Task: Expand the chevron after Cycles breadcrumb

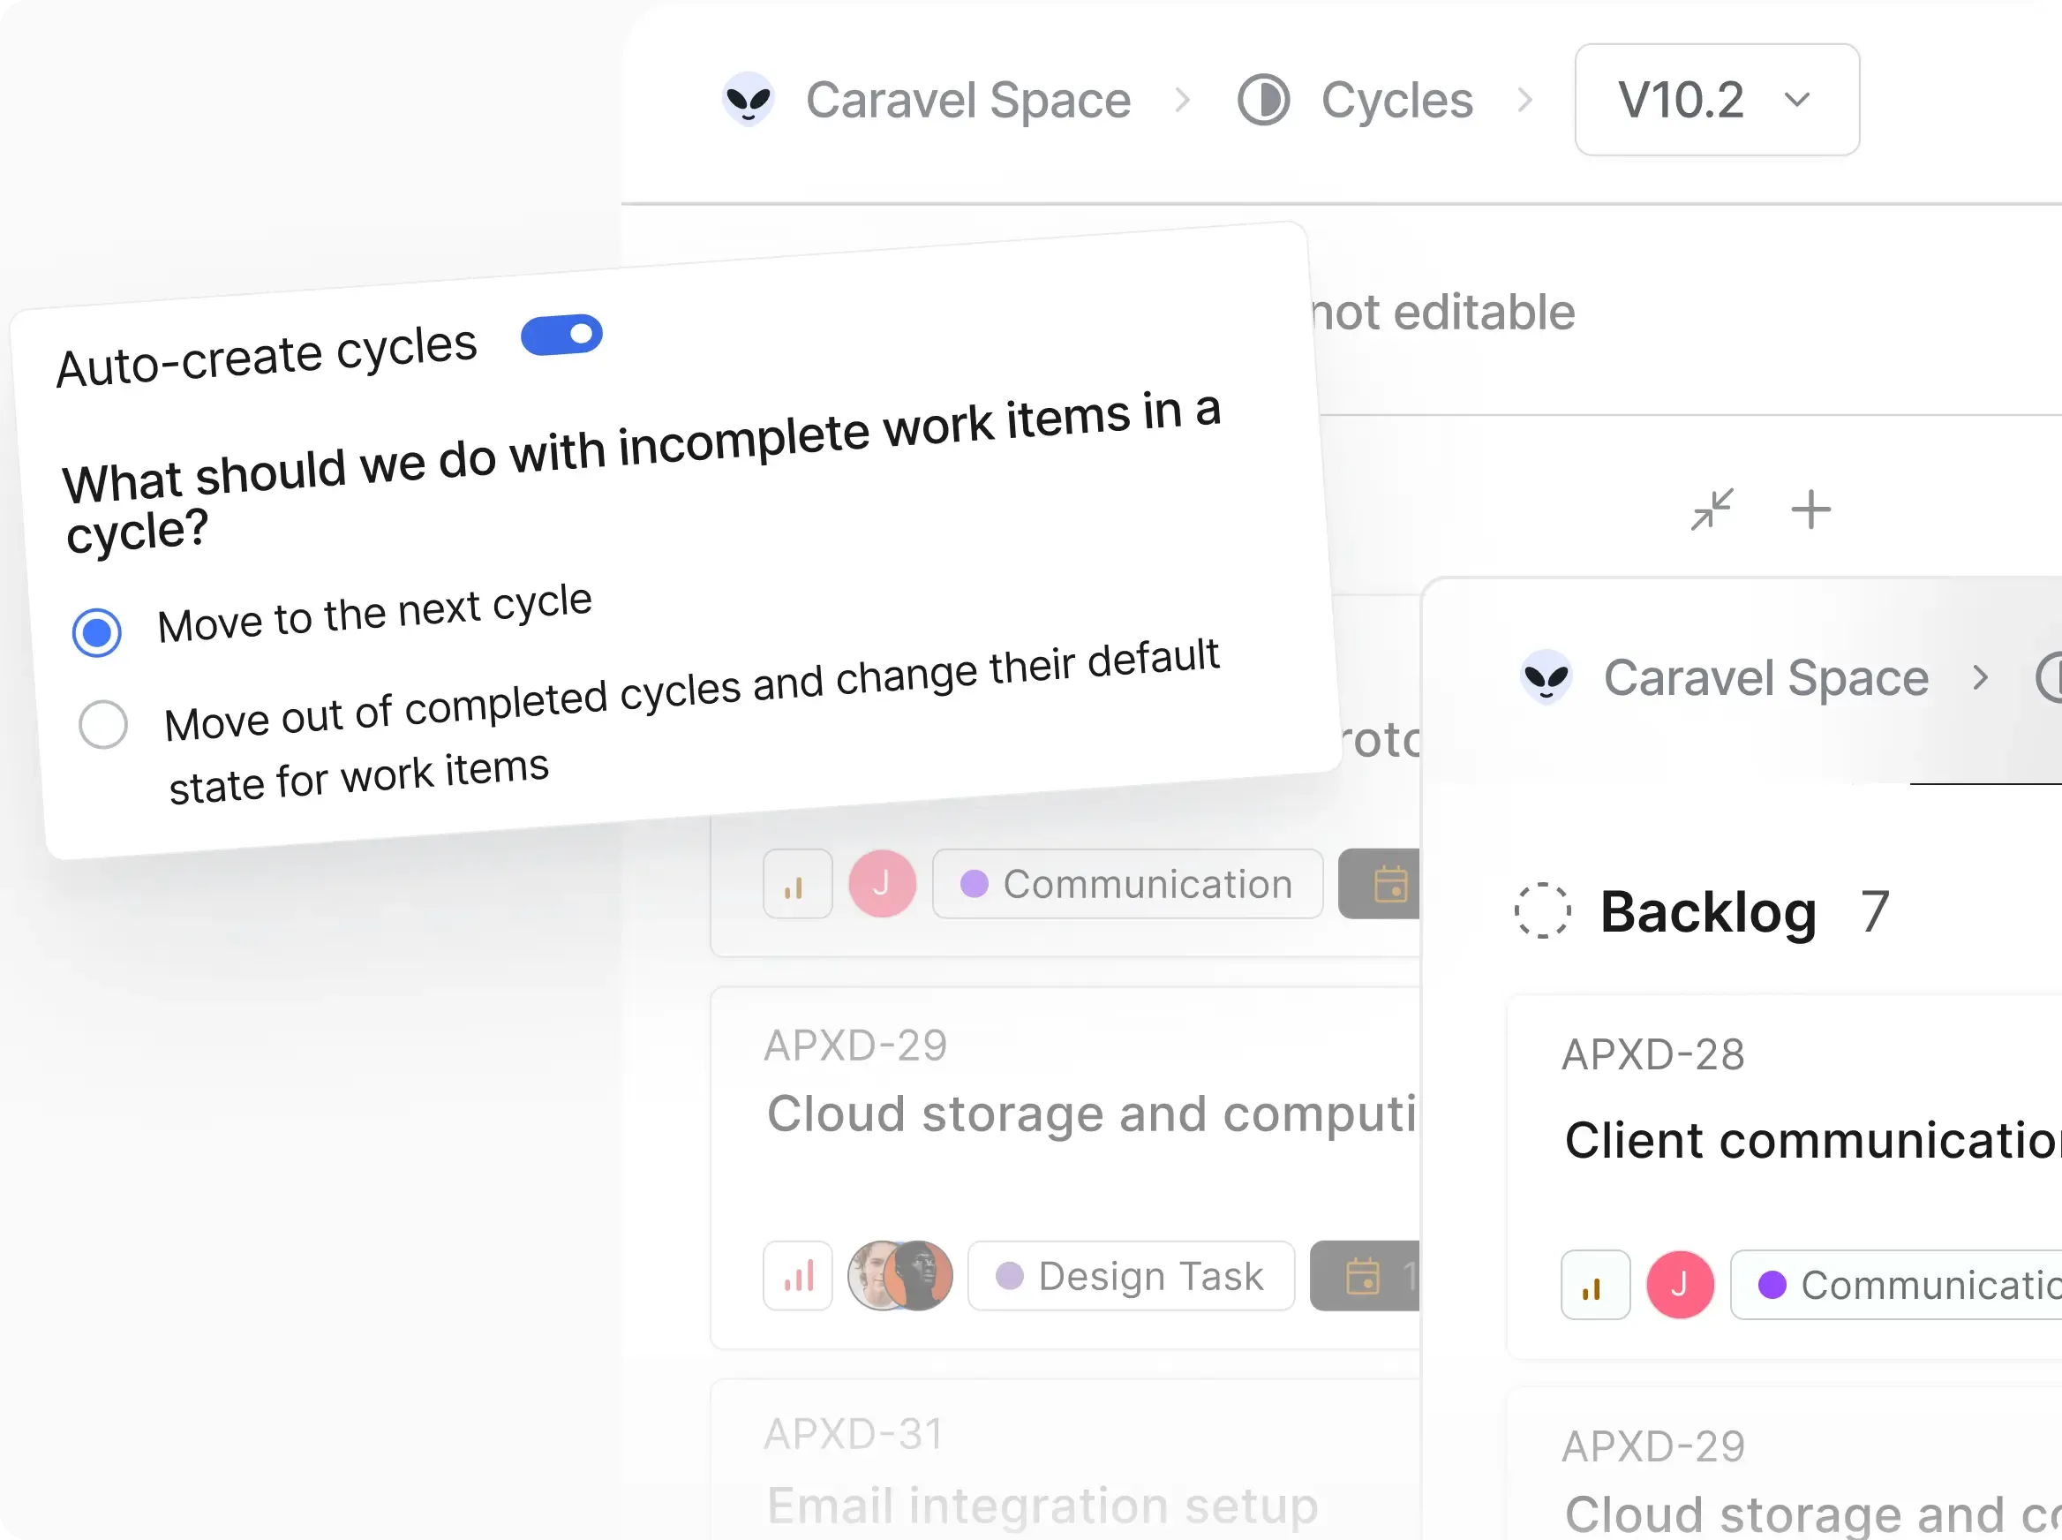Action: (x=1525, y=100)
